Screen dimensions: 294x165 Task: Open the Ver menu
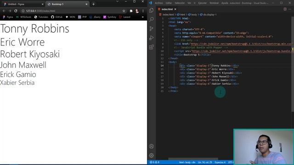[x=189, y=3]
